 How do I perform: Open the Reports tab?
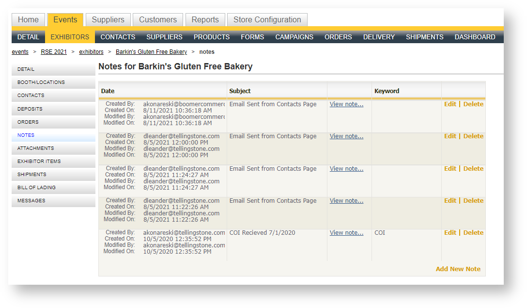coord(205,20)
